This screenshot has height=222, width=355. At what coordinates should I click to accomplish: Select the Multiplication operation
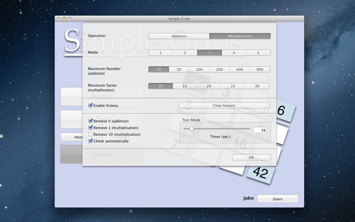(240, 36)
